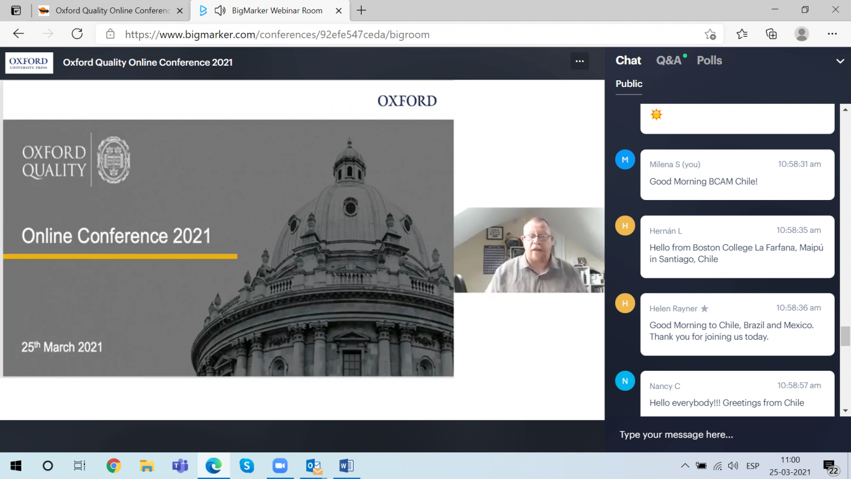Select the Public chat sub-tab
The height and width of the screenshot is (479, 851).
pos(629,84)
